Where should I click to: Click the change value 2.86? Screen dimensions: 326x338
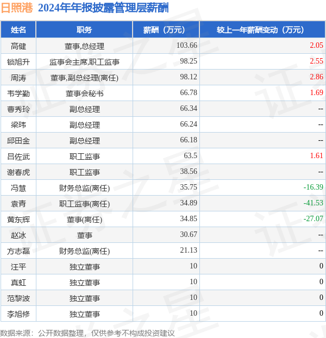[x=316, y=77]
